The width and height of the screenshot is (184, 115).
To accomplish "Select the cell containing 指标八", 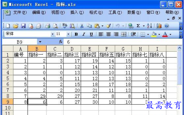I will click(x=157, y=55).
